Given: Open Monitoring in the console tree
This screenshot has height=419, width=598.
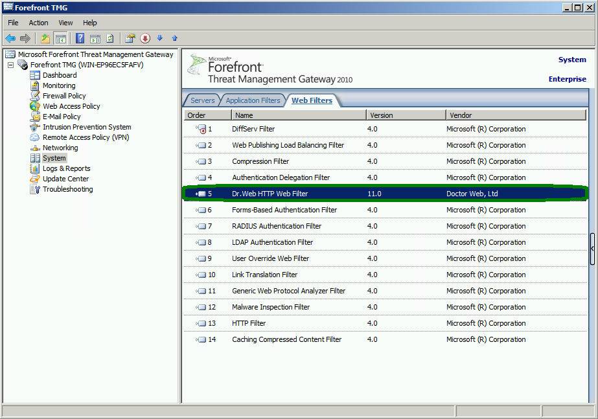Looking at the screenshot, I should [59, 85].
